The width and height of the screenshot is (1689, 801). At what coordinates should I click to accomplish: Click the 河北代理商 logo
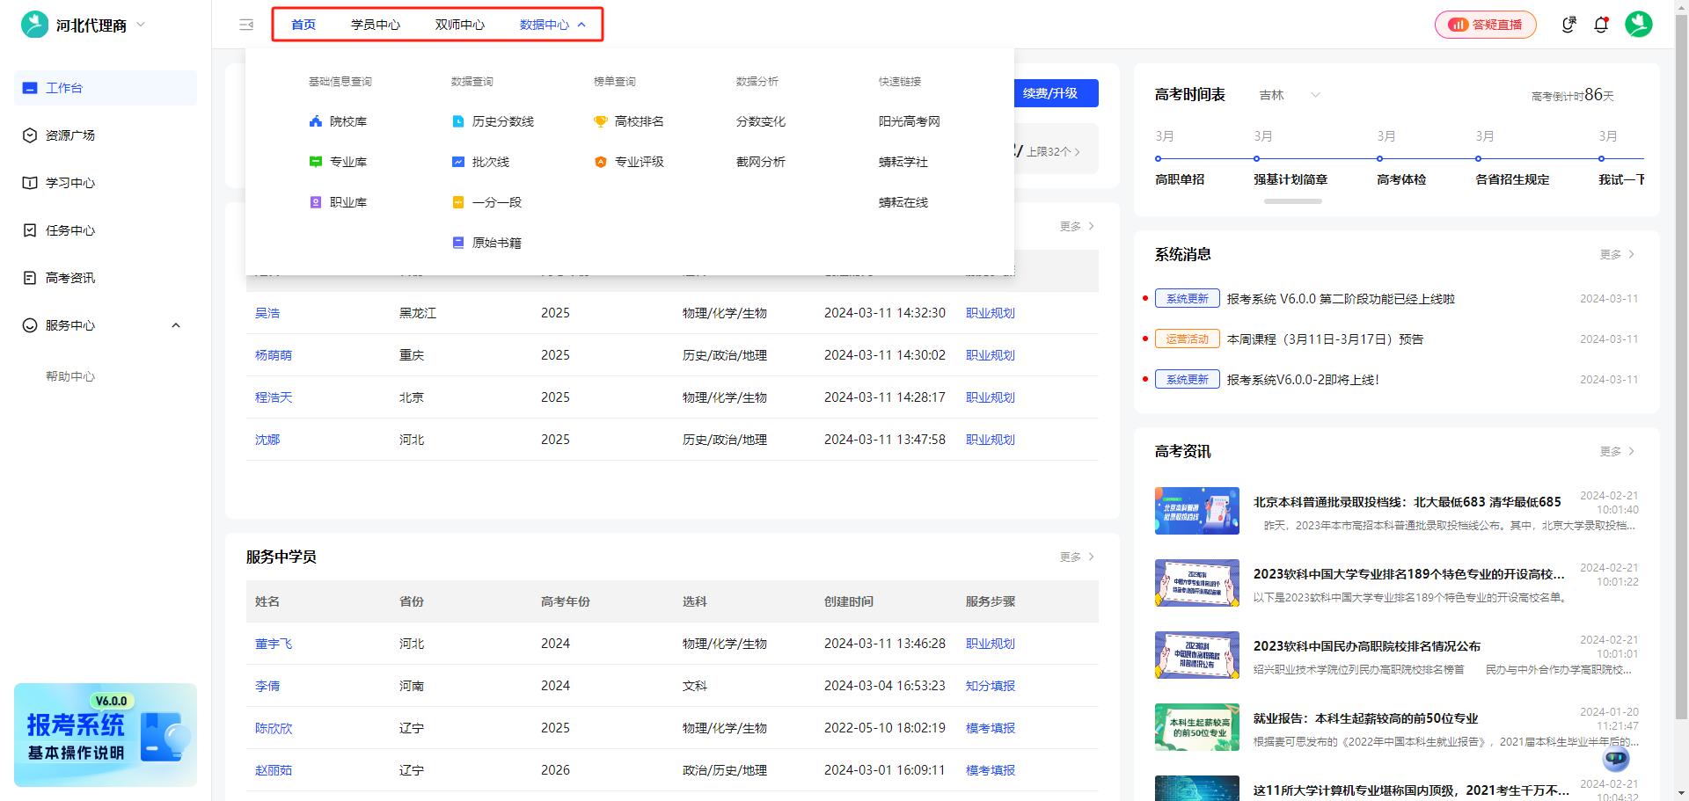click(x=35, y=25)
